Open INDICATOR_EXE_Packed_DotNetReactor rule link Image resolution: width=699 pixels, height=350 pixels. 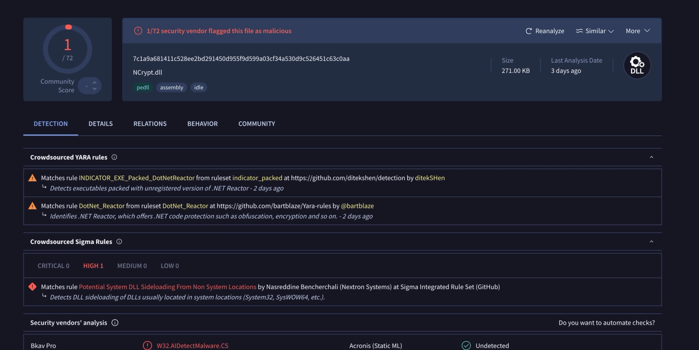[x=137, y=178]
